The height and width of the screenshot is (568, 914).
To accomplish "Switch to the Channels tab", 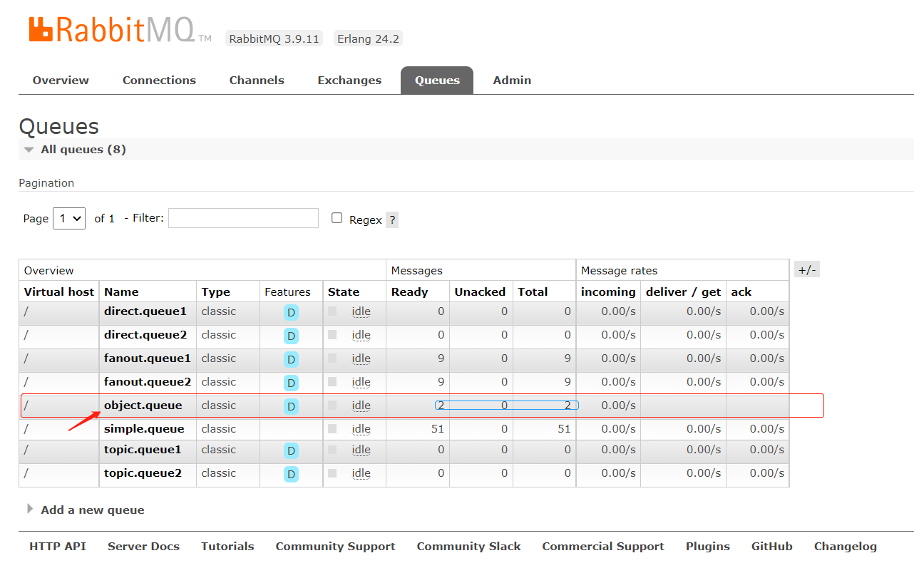I will (257, 81).
